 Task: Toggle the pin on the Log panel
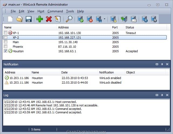(162, 95)
